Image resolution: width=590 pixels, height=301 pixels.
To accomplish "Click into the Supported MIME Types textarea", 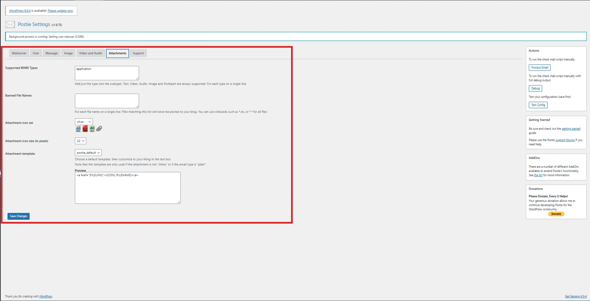I will (x=107, y=73).
